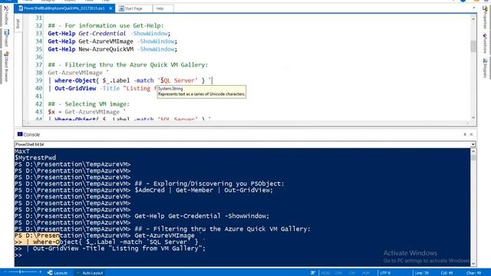This screenshot has width=491, height=276.
Task: Click line 33 Get-Help Get-Credential code
Action: (109, 34)
